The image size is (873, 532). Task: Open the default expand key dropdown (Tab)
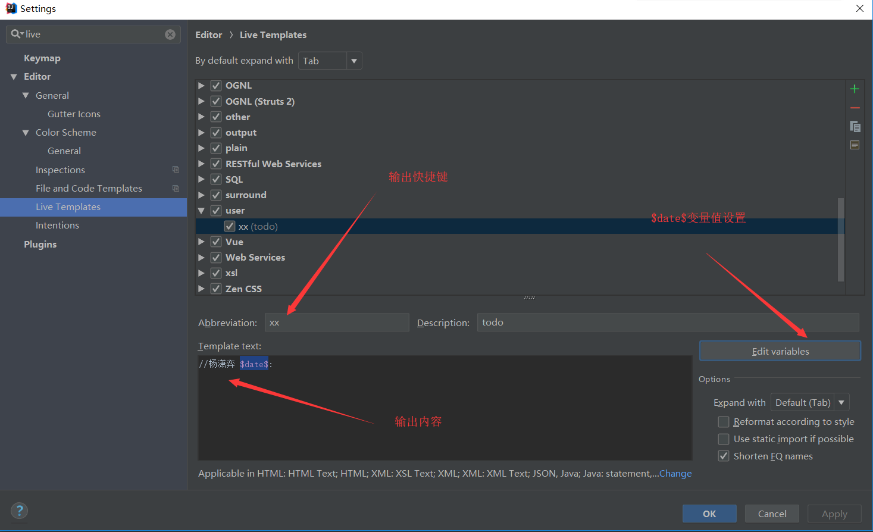[x=330, y=61]
